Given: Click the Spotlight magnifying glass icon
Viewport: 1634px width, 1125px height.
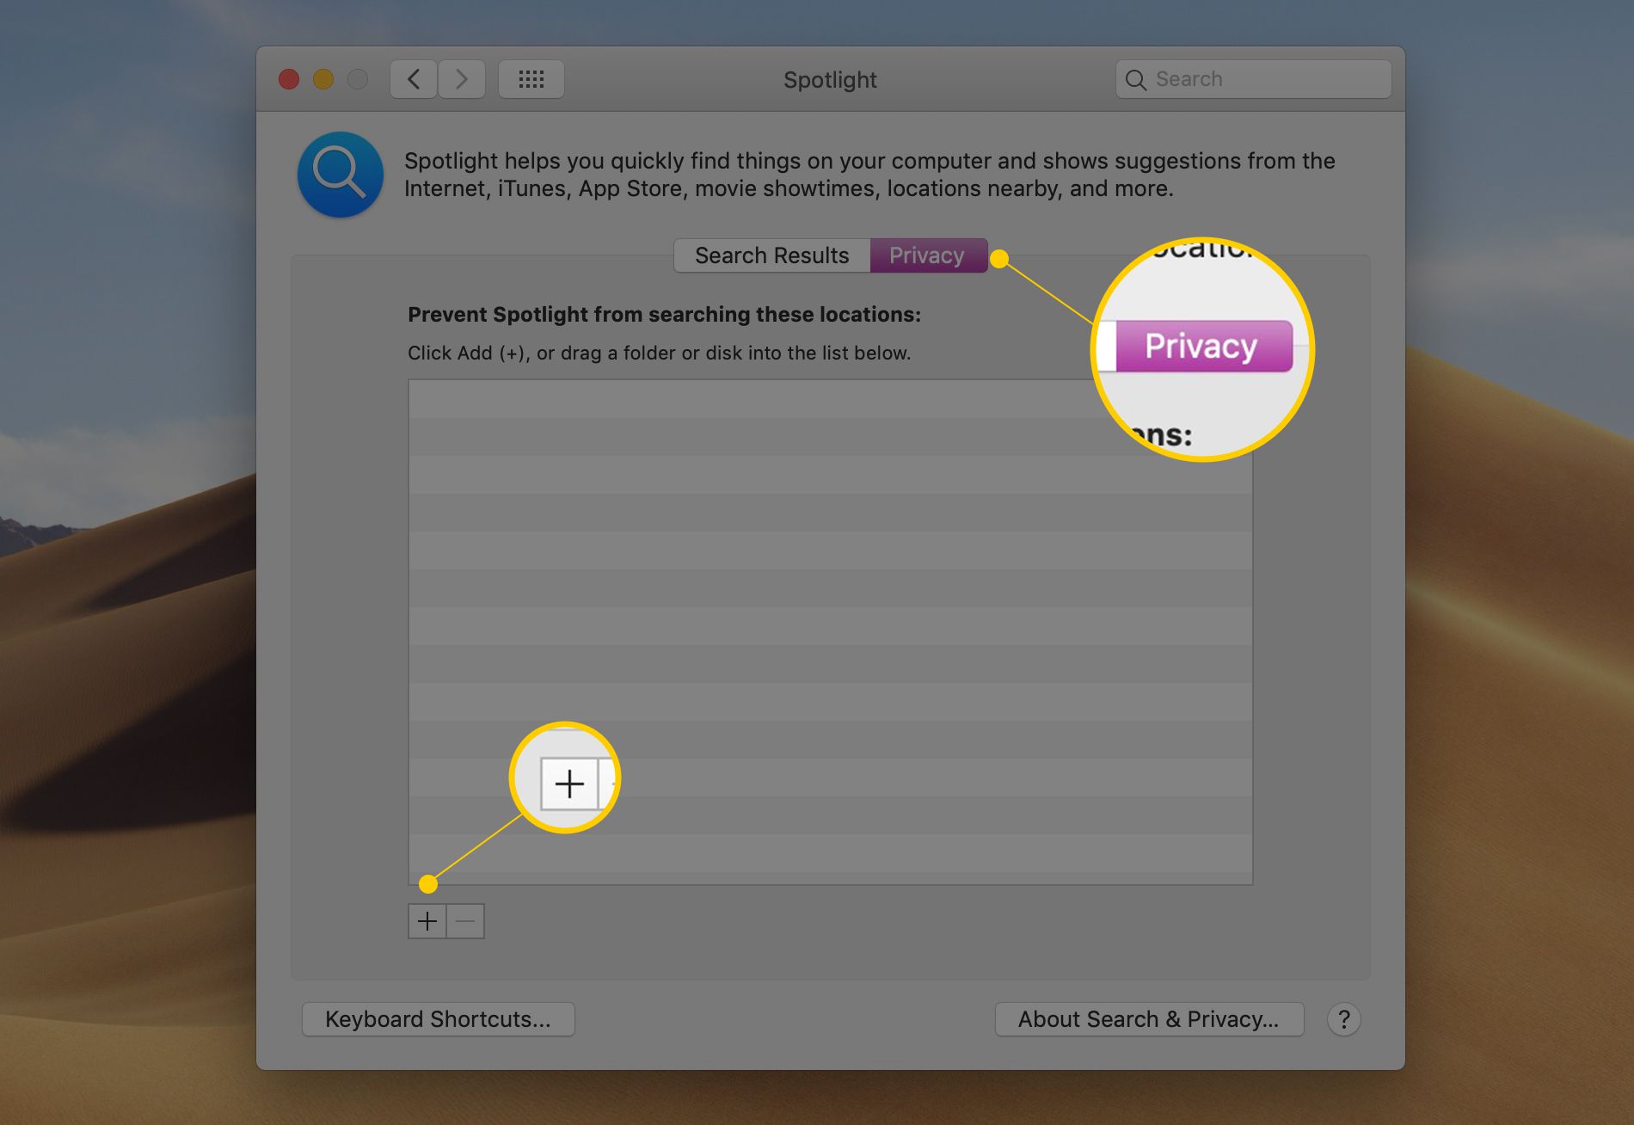Looking at the screenshot, I should [341, 175].
